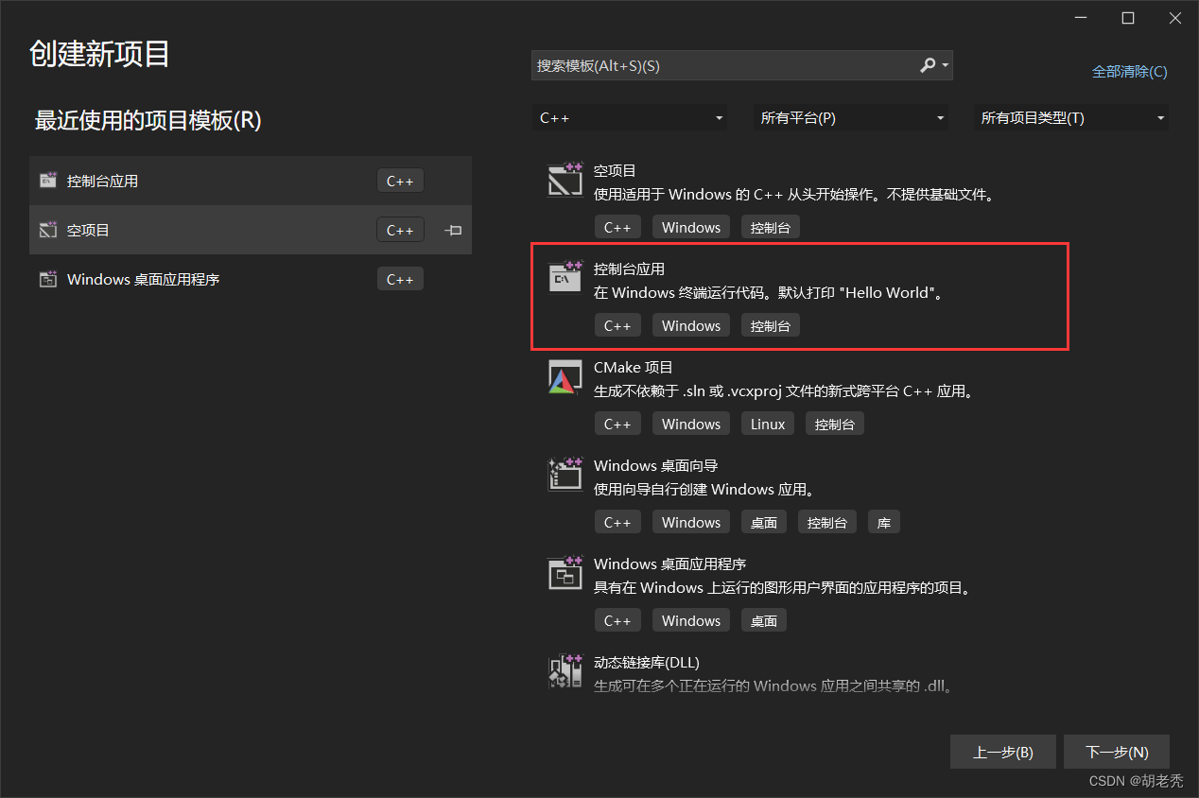Select recent template row 控制台应用
The height and width of the screenshot is (798, 1199).
tap(251, 181)
